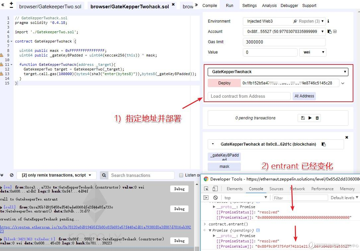Debug the GatekeeperTwo.entrant call

tap(179, 209)
